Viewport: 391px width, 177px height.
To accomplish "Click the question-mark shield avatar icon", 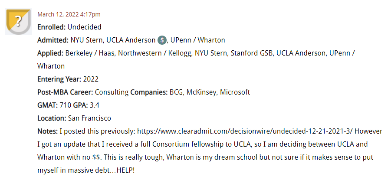I will pos(19,22).
